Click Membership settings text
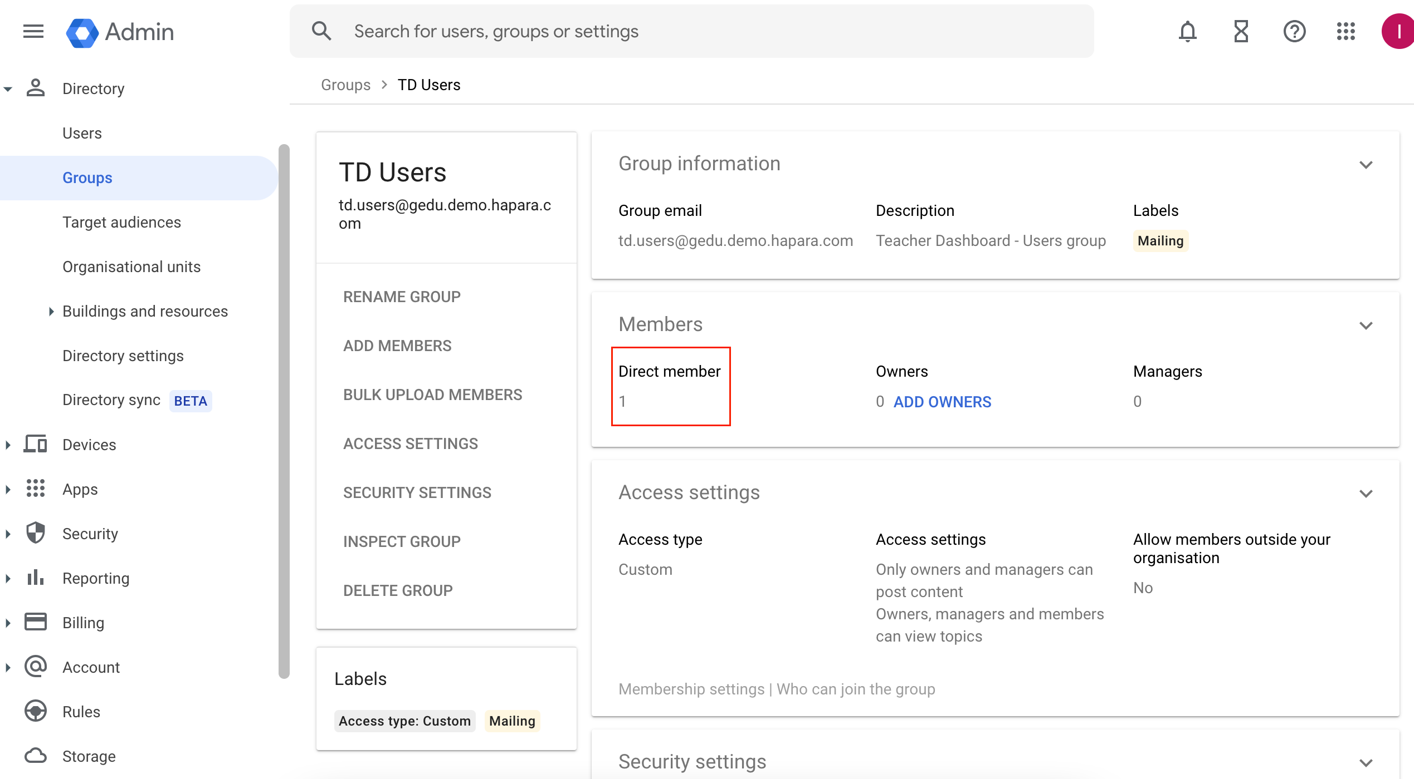1414x779 pixels. 691,689
